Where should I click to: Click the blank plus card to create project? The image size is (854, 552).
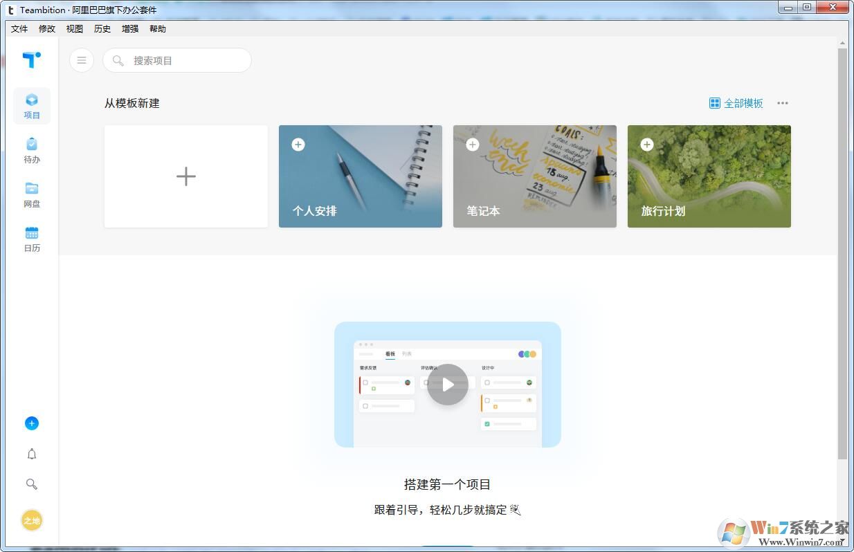tap(185, 176)
